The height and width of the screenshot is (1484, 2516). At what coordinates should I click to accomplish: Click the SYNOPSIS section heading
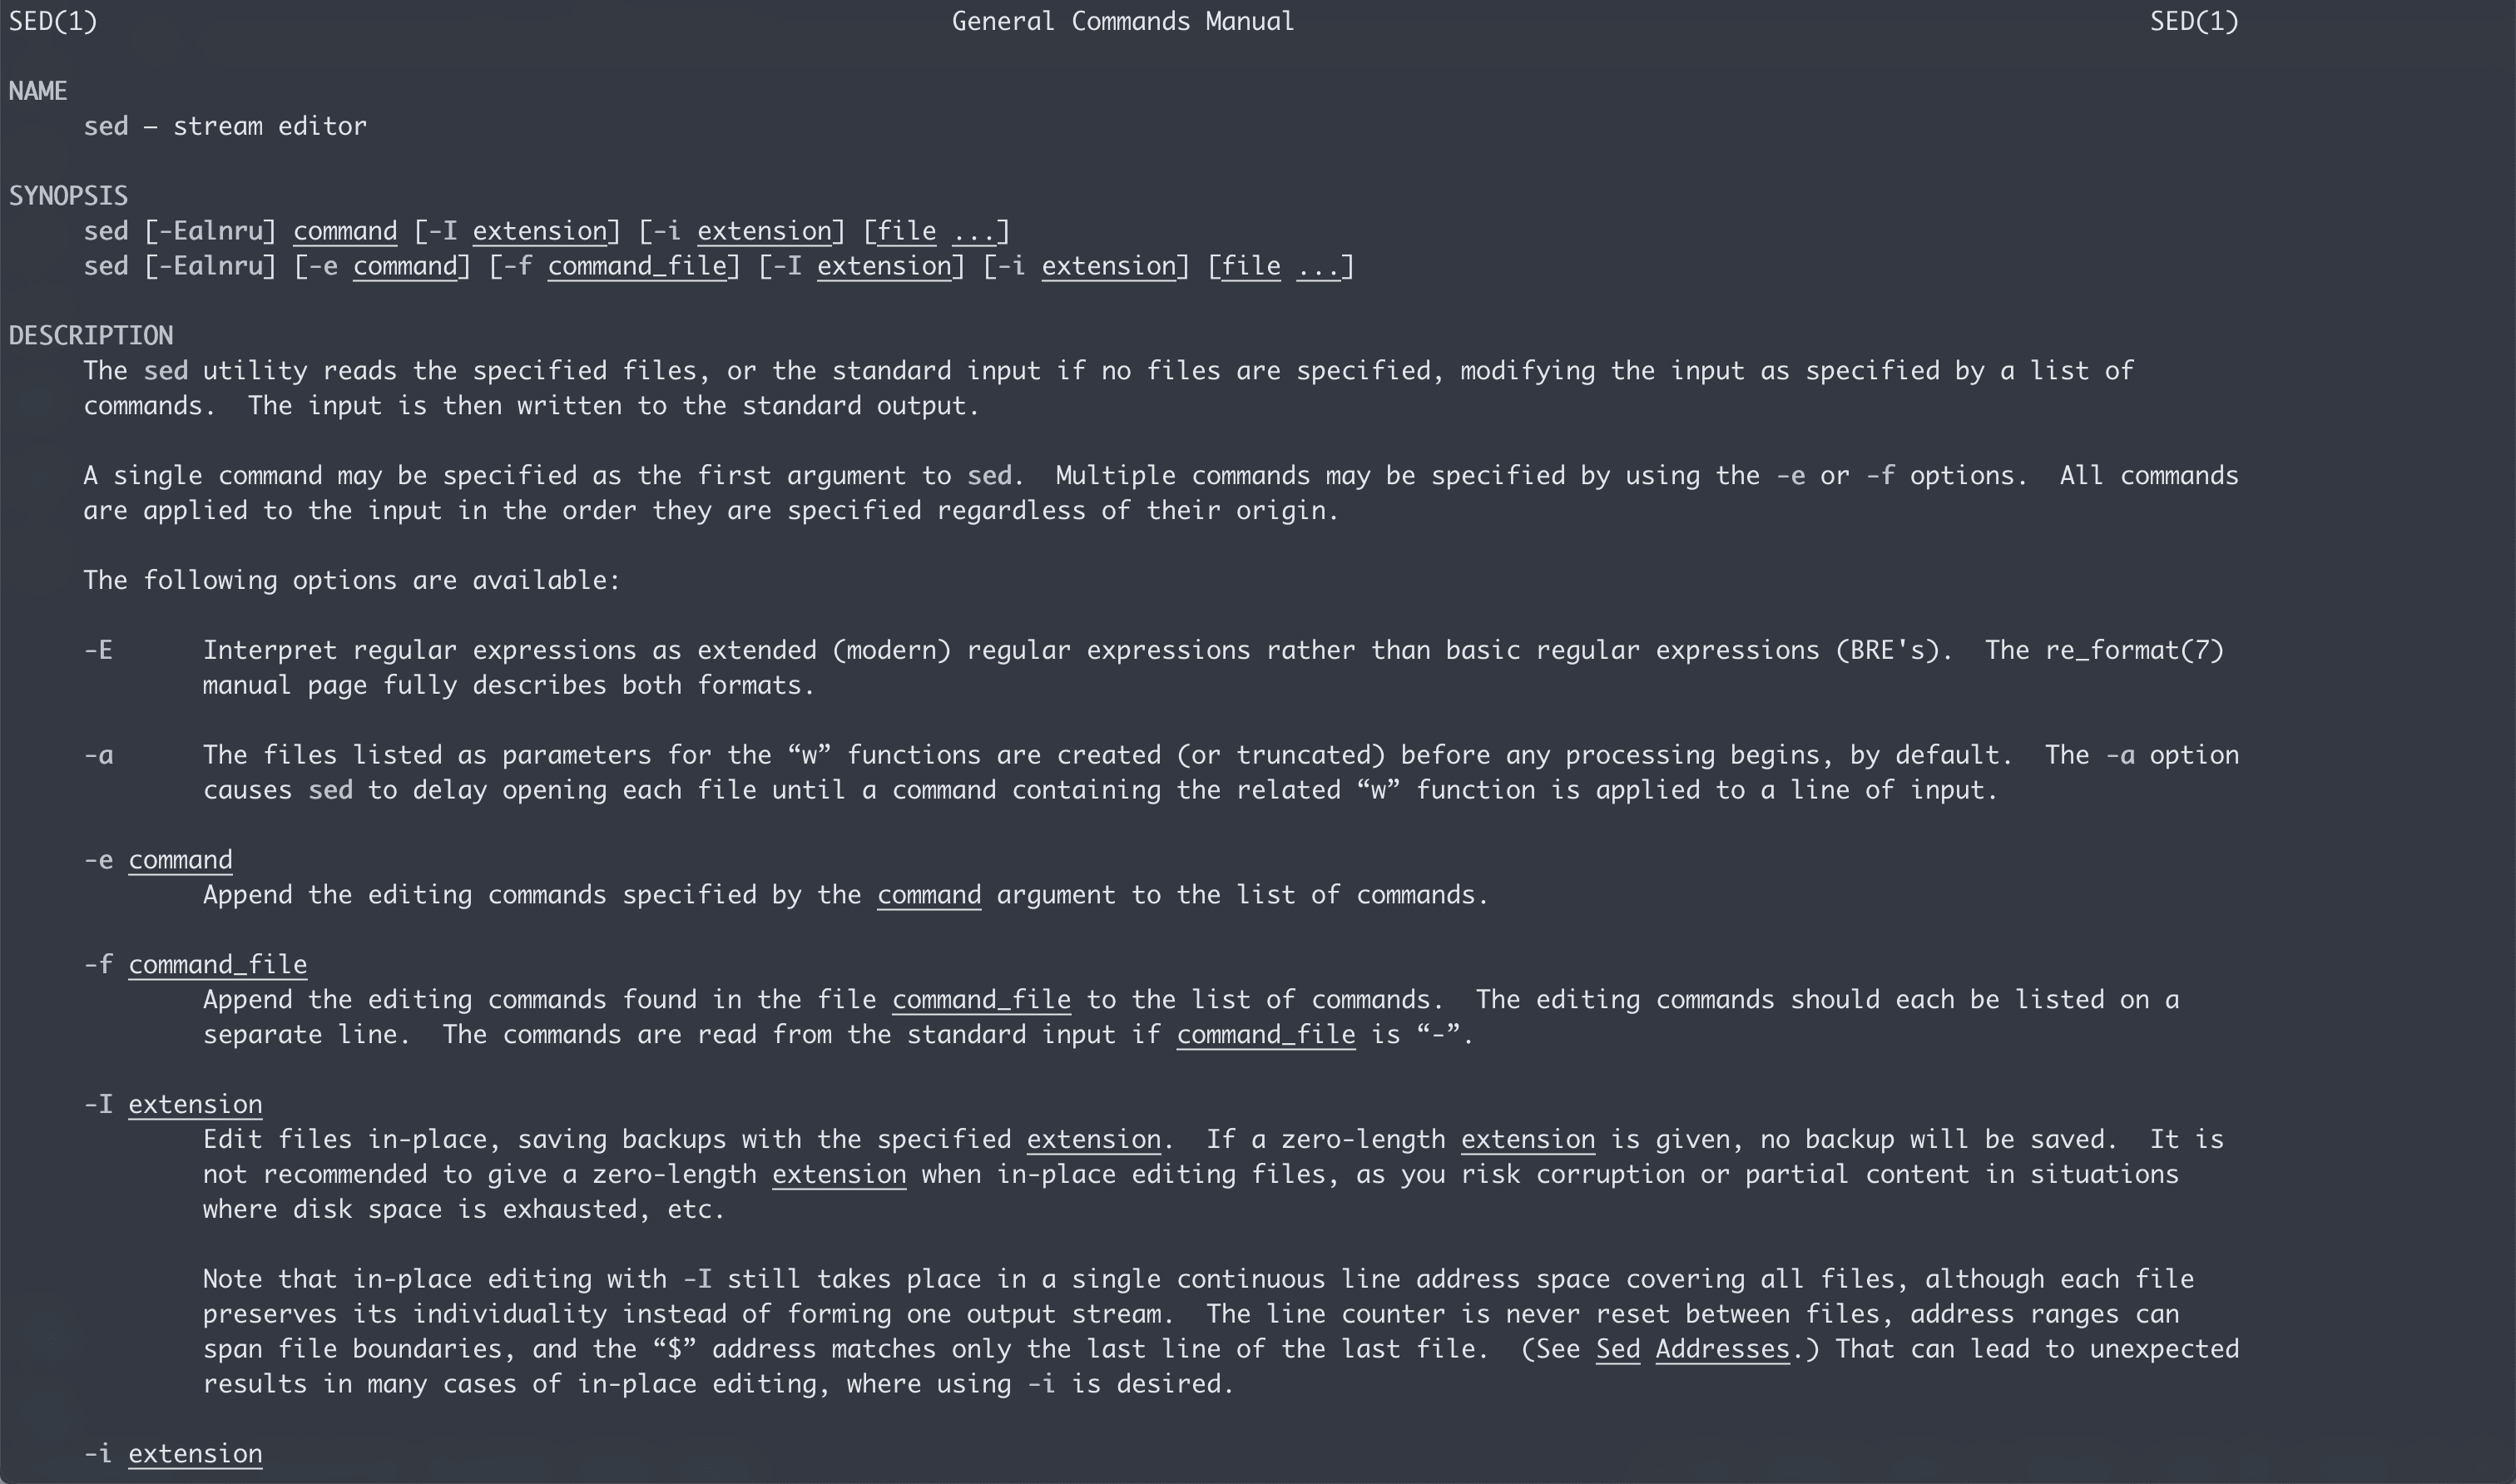pos(68,196)
